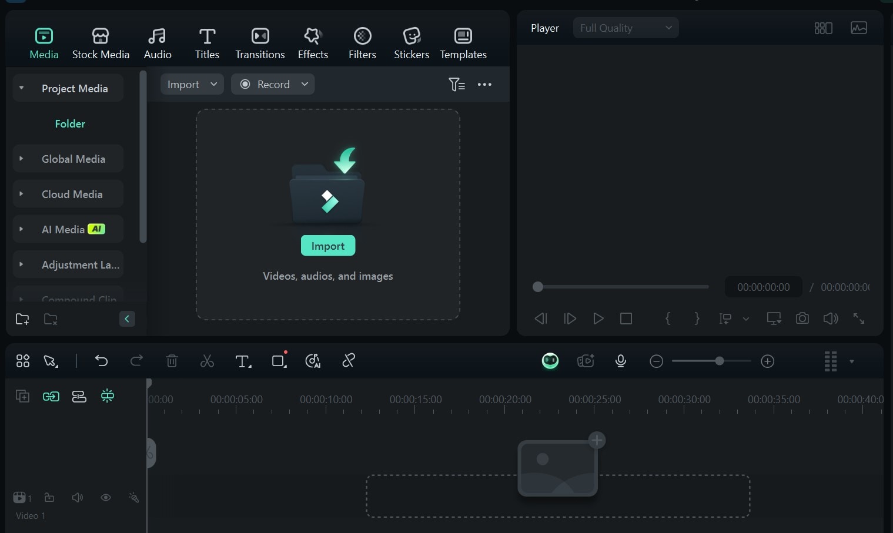This screenshot has width=893, height=533.
Task: Lock the Video 1 track
Action: 49,498
